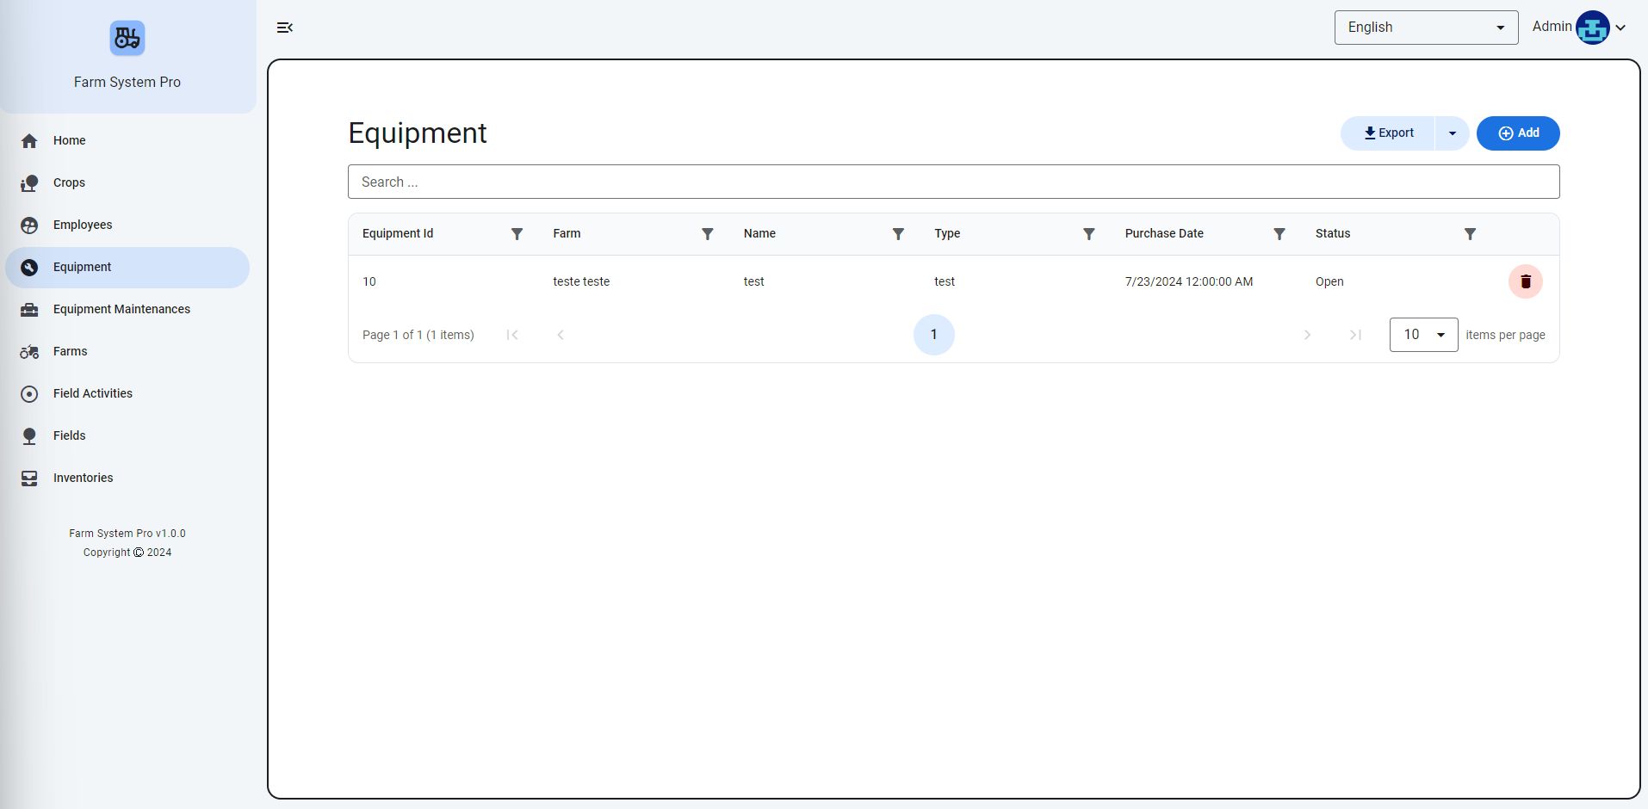
Task: Click the Admin user avatar
Action: click(x=1592, y=28)
